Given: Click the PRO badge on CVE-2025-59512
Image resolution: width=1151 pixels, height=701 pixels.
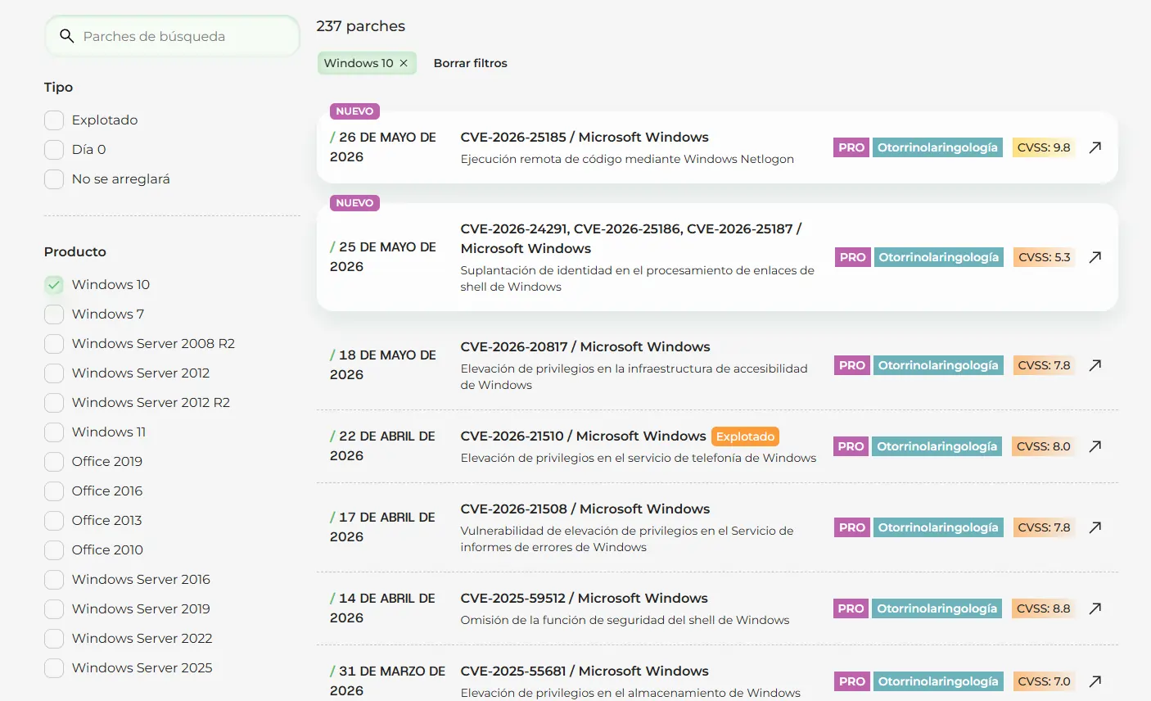Looking at the screenshot, I should pyautogui.click(x=851, y=608).
